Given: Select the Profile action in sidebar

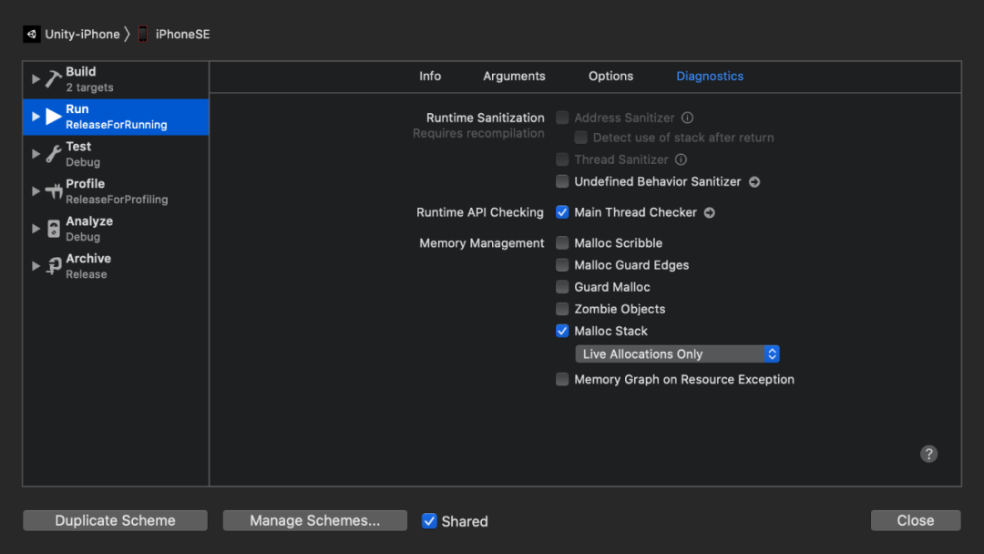Looking at the screenshot, I should (x=85, y=190).
